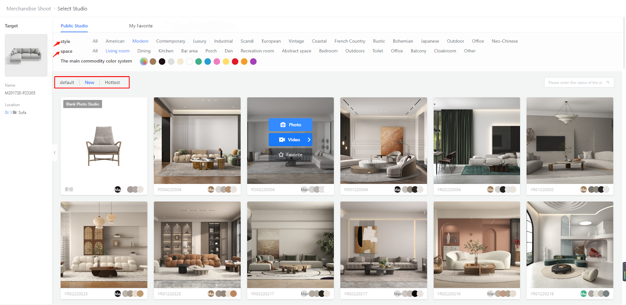Select studio YR02220225 thumbnail
The width and height of the screenshot is (626, 305).
(104, 245)
